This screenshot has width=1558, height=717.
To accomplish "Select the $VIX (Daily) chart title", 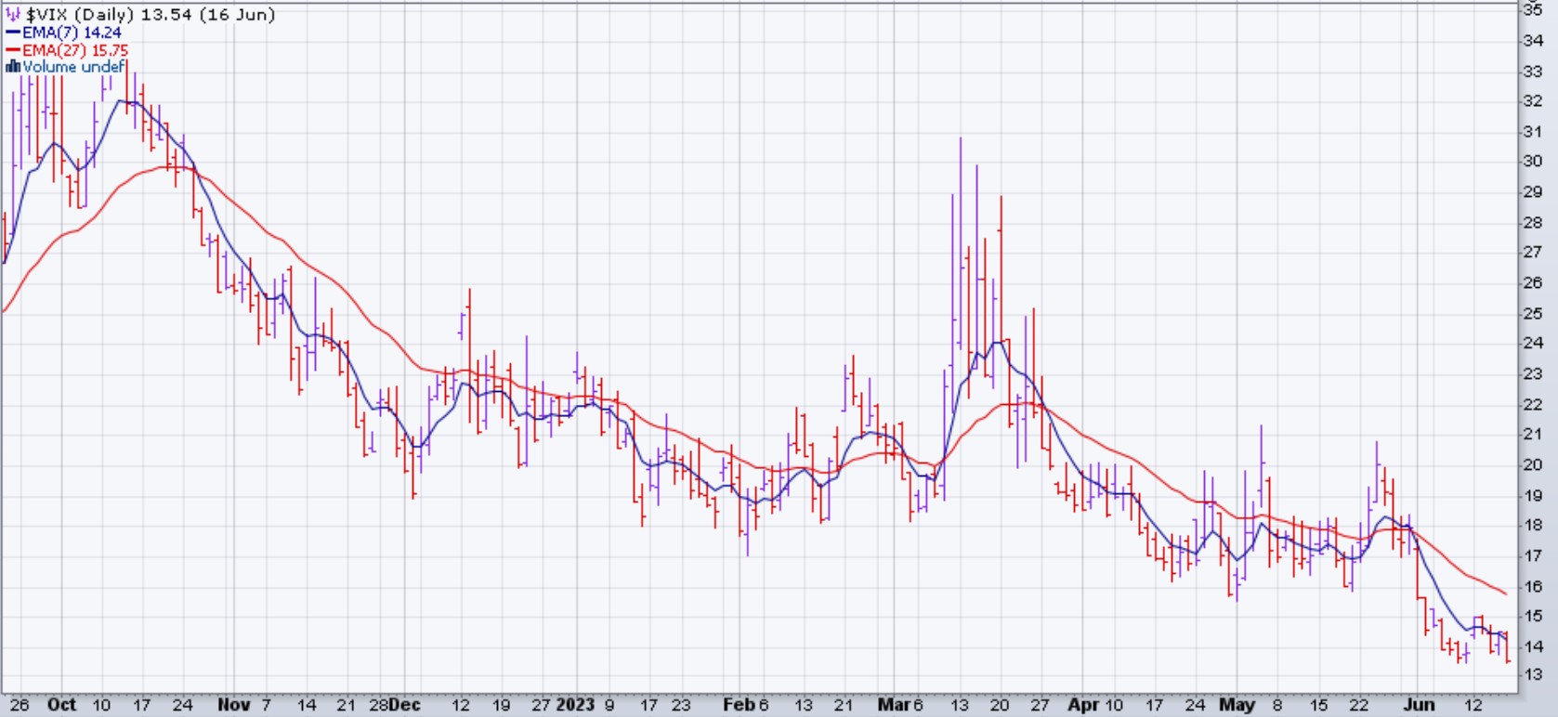I will (151, 15).
